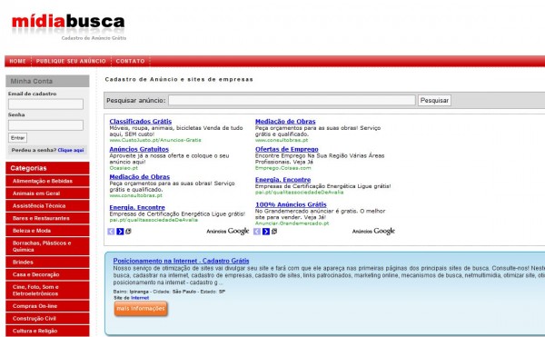Open Casa e Decoração category
This screenshot has width=545, height=337.
[47, 275]
